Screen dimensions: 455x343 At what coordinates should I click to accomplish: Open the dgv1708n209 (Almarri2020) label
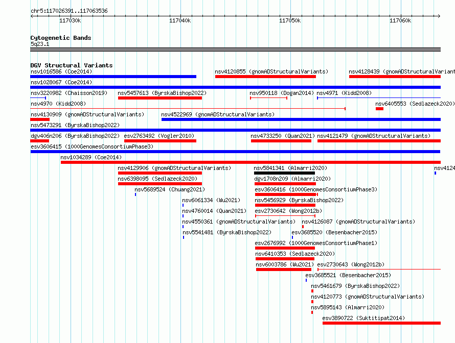[x=292, y=179]
